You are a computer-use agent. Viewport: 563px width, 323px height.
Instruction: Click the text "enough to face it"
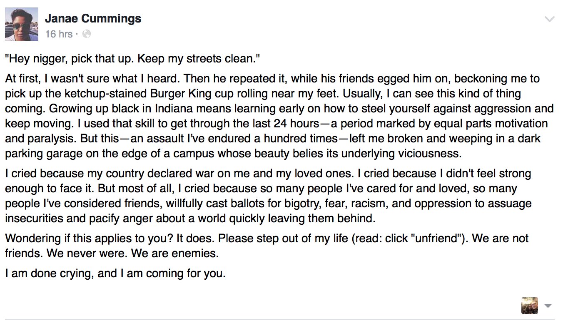point(50,188)
